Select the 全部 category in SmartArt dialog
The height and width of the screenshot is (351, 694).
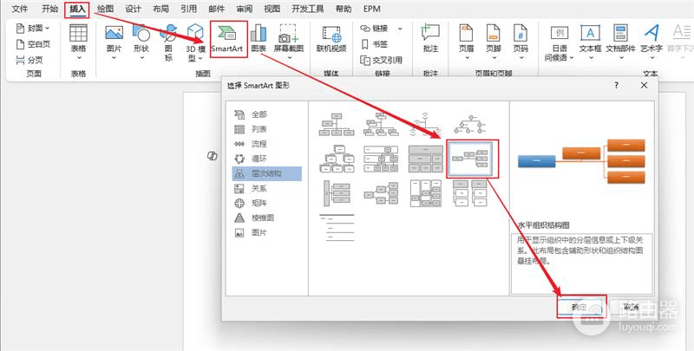coord(267,114)
